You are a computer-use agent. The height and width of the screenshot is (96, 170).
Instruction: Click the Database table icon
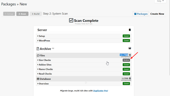pyautogui.click(x=38, y=79)
